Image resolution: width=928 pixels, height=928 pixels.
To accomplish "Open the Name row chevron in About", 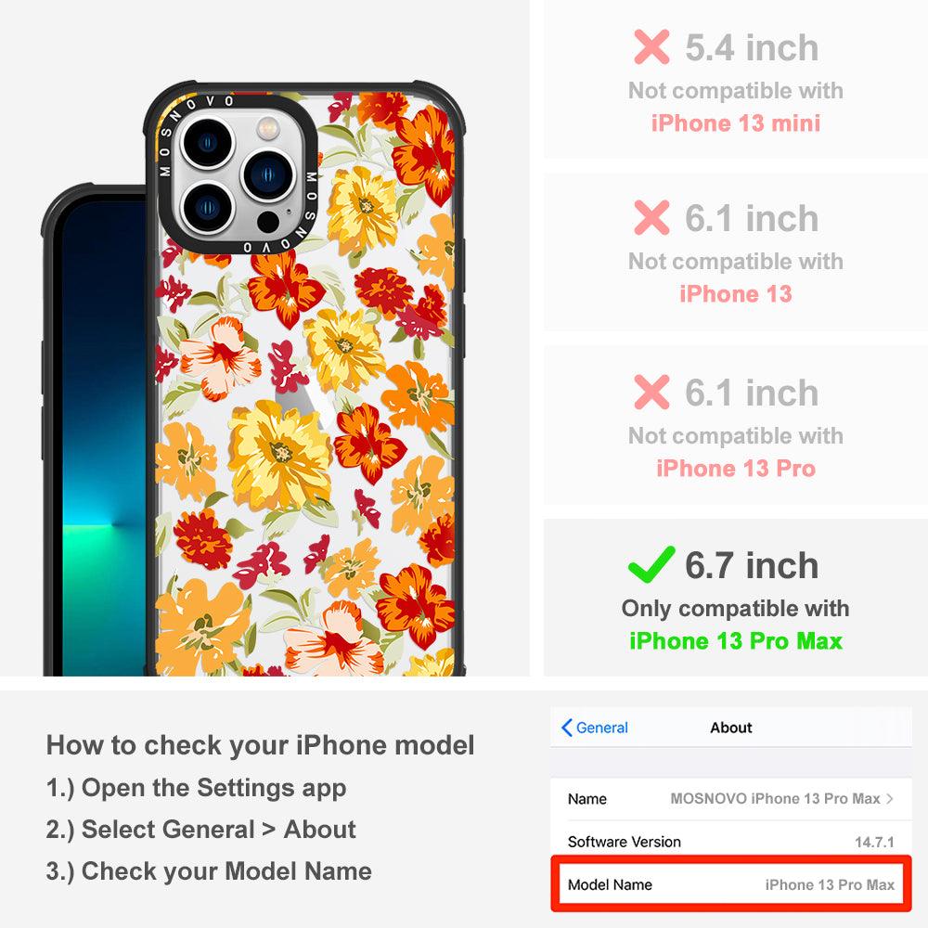I will click(x=890, y=798).
